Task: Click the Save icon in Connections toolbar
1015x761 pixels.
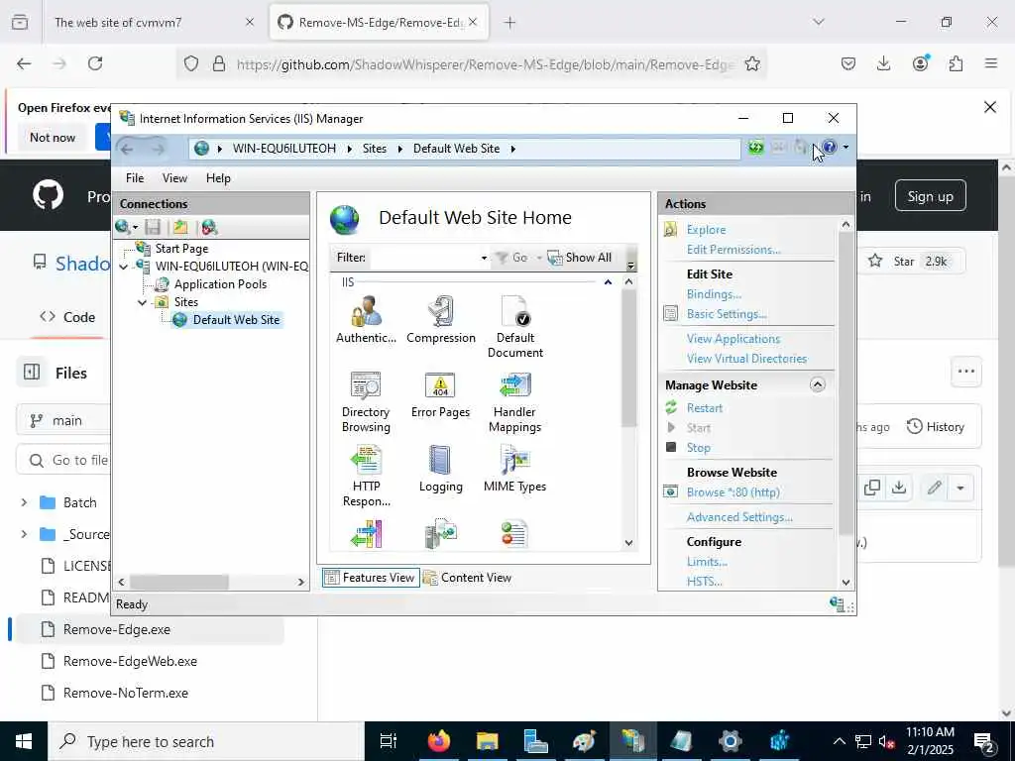Action: coord(153,227)
